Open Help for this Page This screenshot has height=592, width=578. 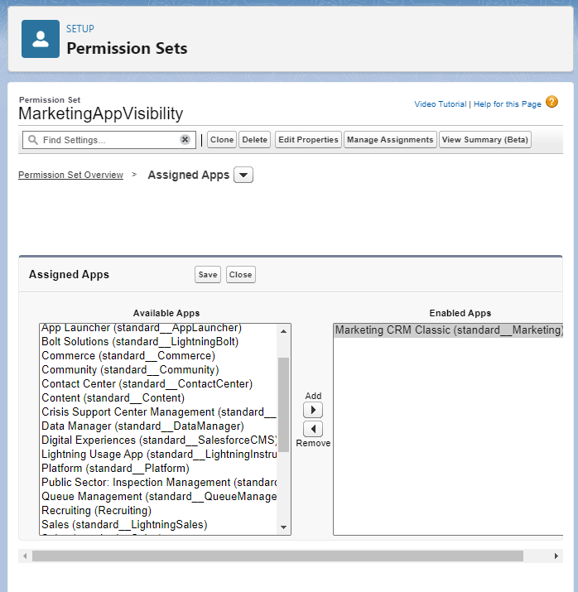click(508, 104)
